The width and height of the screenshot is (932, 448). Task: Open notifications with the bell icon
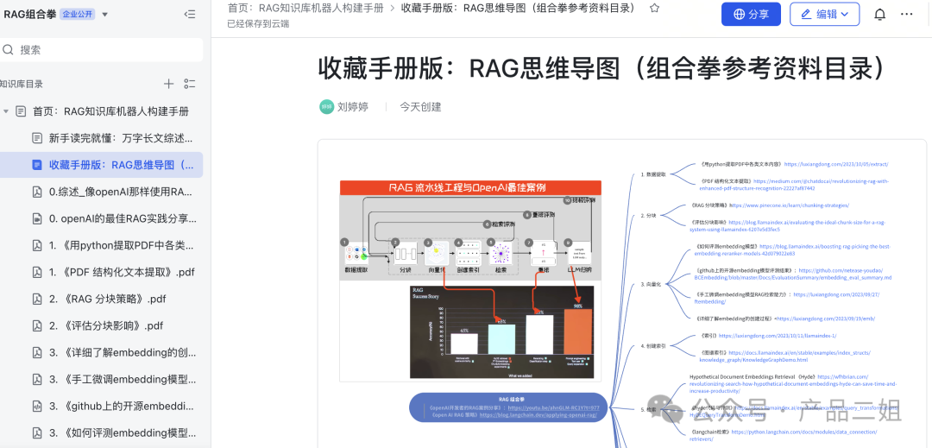tap(879, 15)
